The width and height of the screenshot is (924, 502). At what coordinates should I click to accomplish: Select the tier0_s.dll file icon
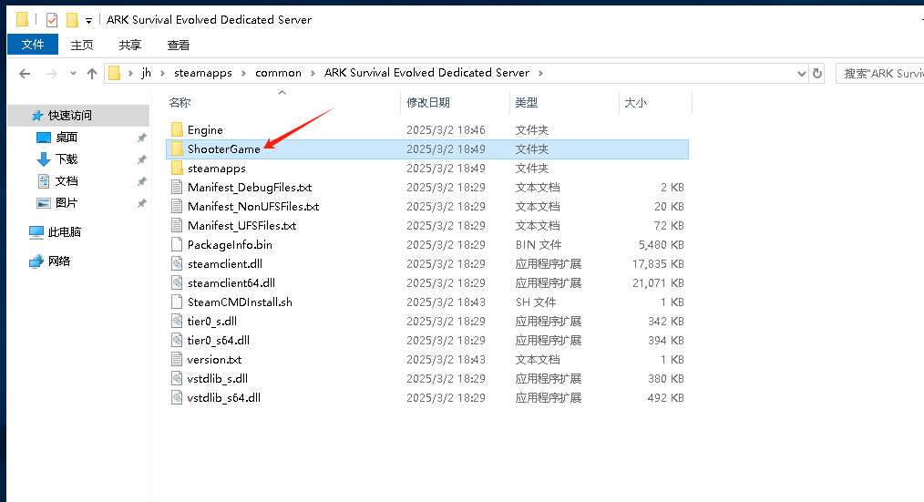(x=177, y=321)
